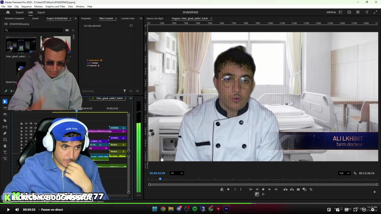
Task: Select the Type tool
Action: click(x=5, y=152)
